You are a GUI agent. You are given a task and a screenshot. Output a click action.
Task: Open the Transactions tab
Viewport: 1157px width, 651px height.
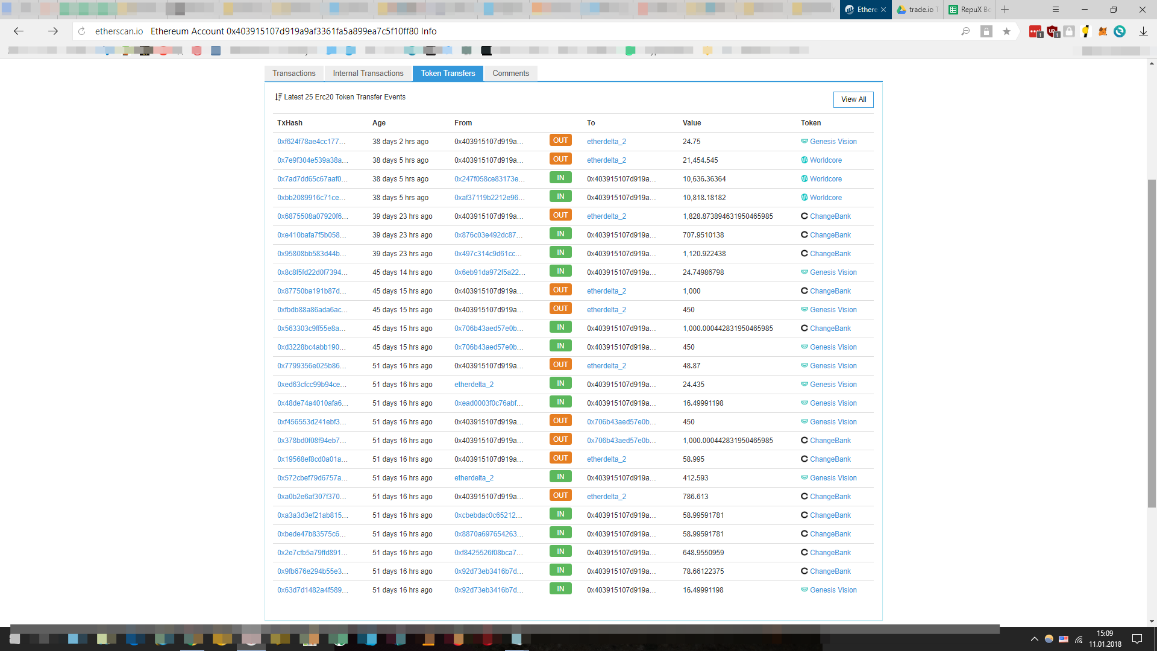294,74
